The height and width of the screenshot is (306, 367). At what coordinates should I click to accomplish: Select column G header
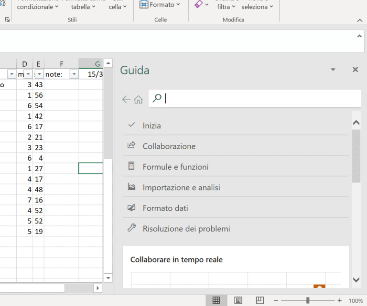(91, 64)
